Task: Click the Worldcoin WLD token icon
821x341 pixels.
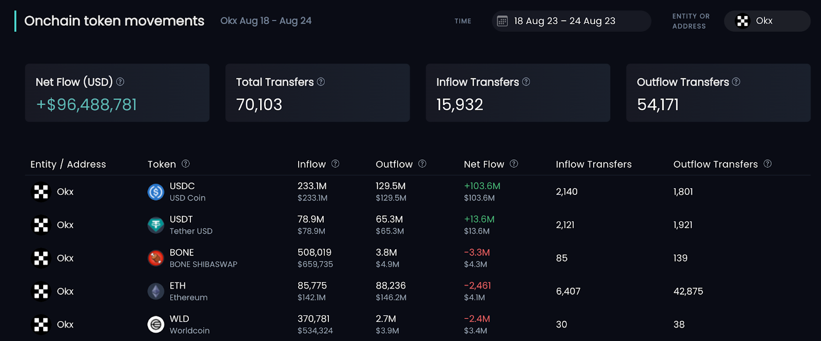Action: coord(155,325)
